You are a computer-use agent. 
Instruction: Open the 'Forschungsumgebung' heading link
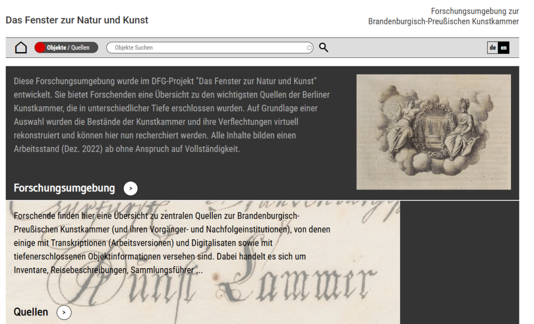(64, 188)
